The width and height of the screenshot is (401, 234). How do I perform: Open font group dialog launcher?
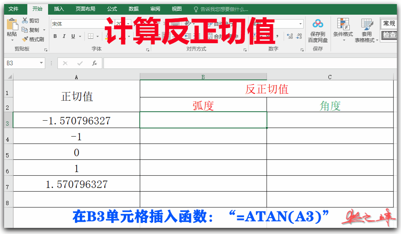click(x=148, y=50)
